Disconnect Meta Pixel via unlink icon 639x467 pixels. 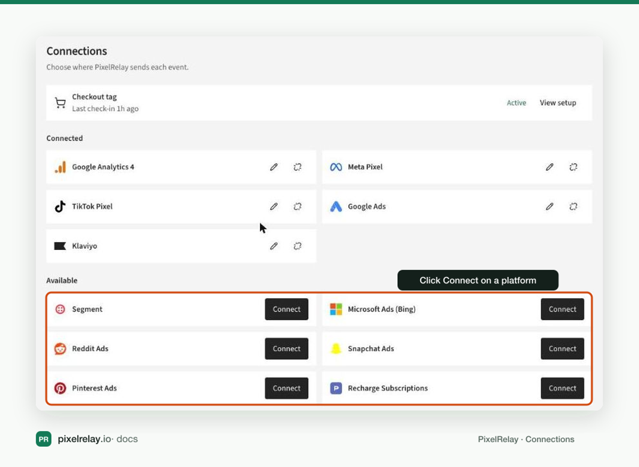click(574, 167)
